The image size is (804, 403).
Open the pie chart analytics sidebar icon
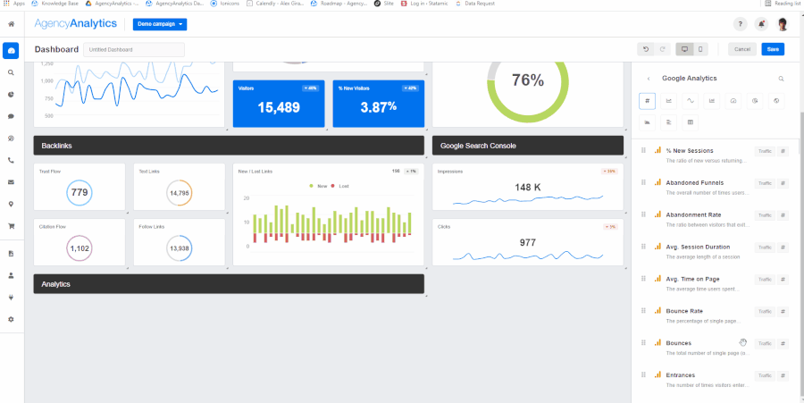11,95
